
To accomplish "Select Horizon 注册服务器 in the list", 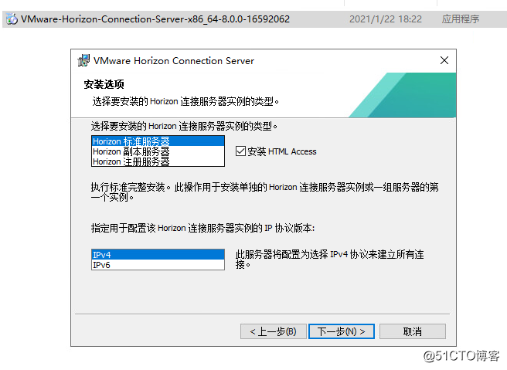I will click(x=158, y=161).
